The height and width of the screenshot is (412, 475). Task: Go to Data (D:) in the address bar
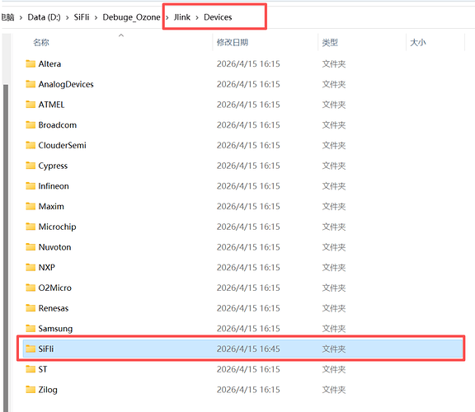(x=44, y=17)
